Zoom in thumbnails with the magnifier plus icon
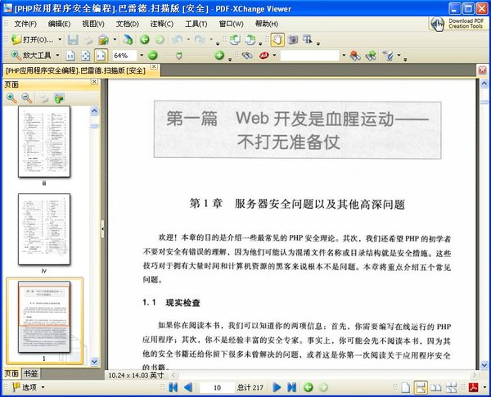 coord(11,98)
